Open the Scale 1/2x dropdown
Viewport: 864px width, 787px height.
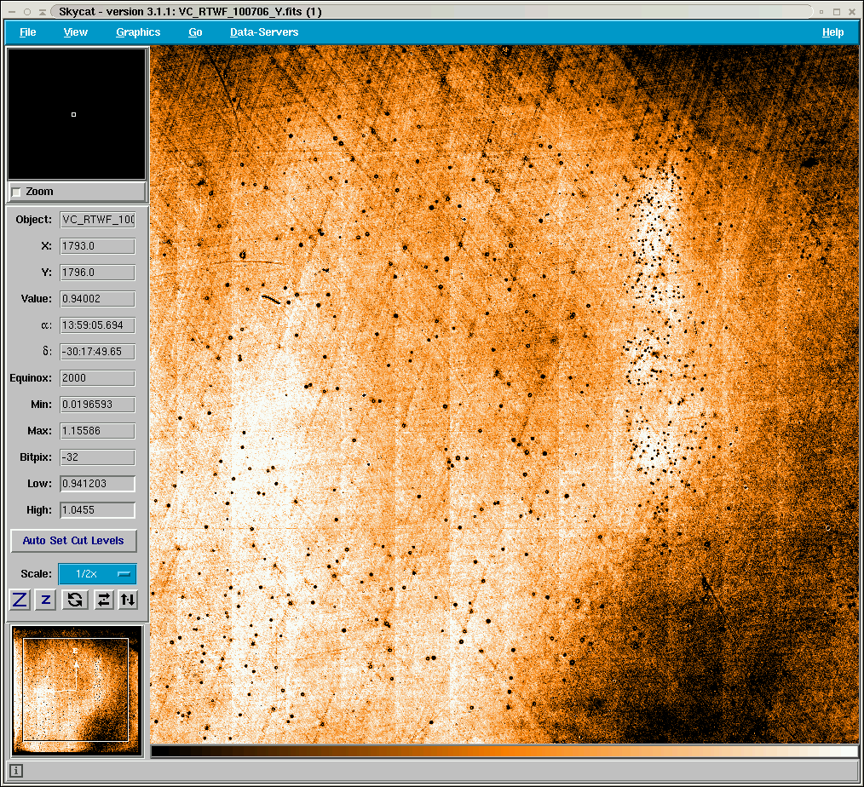tap(97, 574)
